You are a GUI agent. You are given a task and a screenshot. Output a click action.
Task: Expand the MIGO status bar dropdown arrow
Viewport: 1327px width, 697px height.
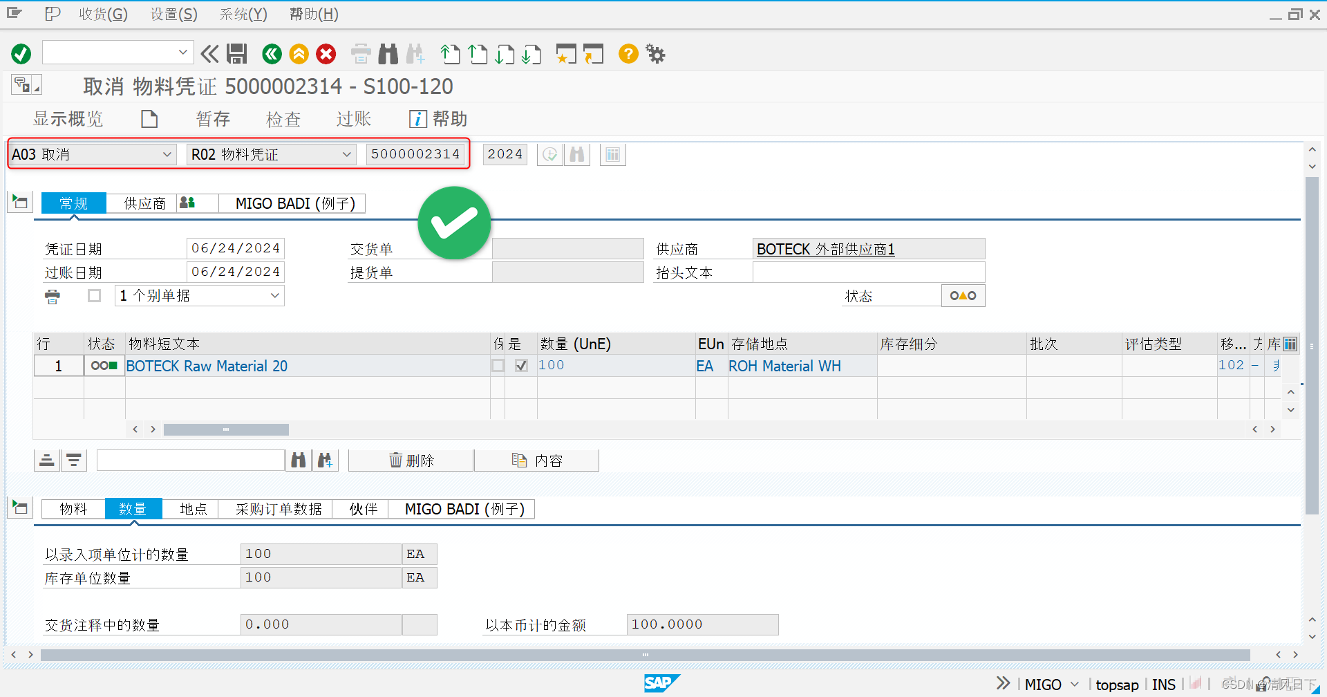(1075, 684)
